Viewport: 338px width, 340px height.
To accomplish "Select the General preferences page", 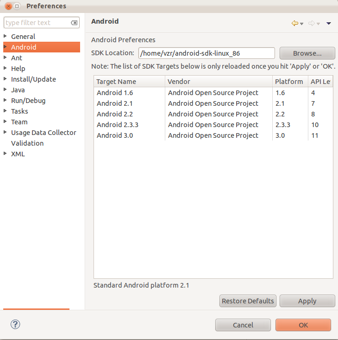I will point(23,37).
